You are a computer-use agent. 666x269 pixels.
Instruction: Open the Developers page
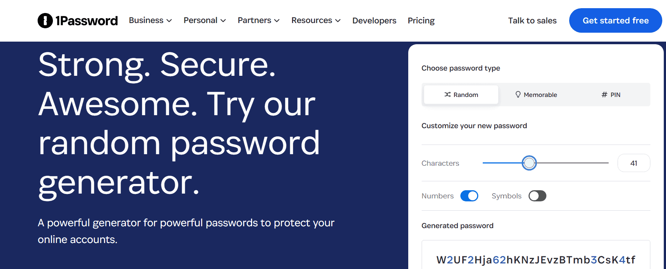pos(374,21)
